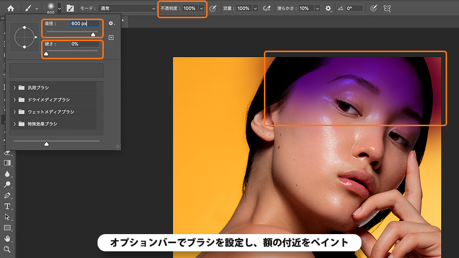459x258 pixels.
Task: Select the Path Selection arrow tool
Action: pyautogui.click(x=7, y=217)
